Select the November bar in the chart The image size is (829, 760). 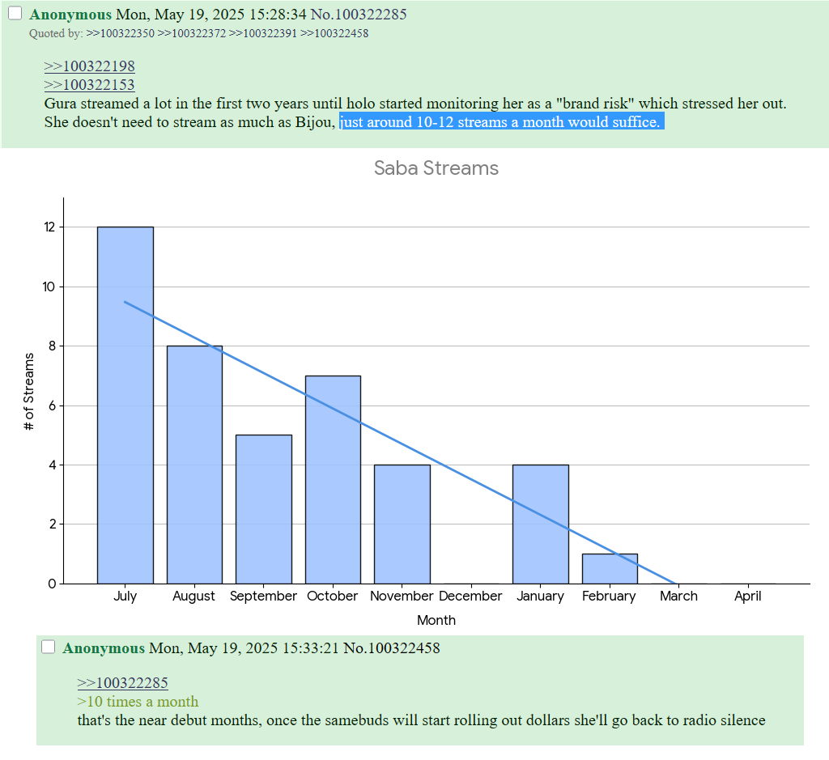[402, 524]
